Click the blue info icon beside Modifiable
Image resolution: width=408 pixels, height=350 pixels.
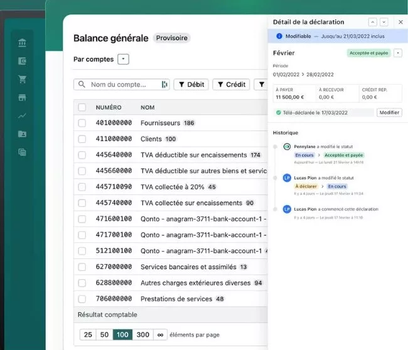[279, 36]
